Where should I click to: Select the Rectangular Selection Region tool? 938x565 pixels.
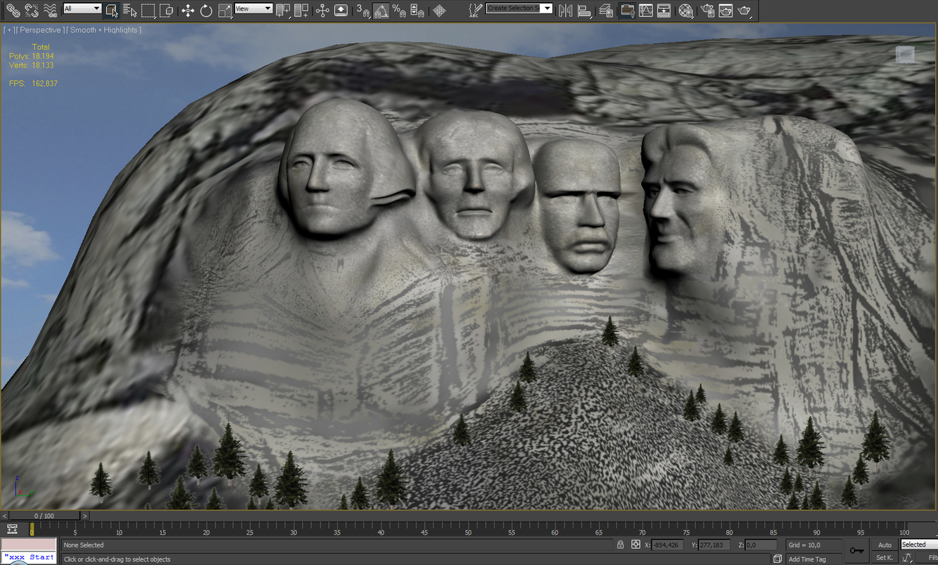point(147,10)
